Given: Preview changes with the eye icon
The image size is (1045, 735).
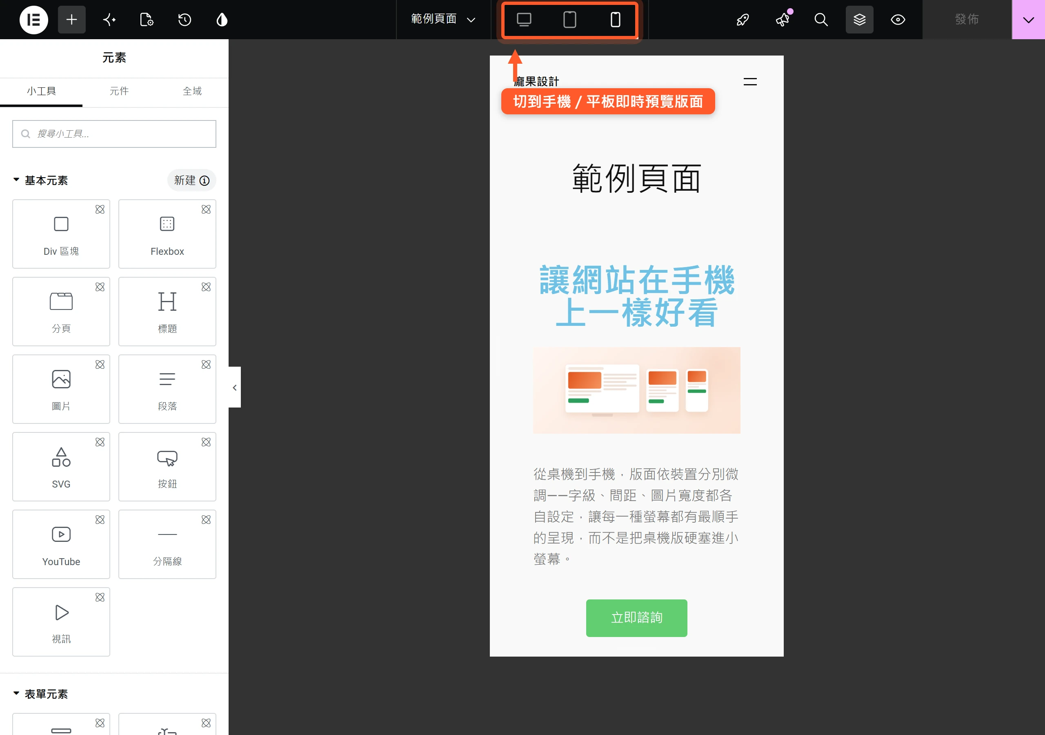Looking at the screenshot, I should click(898, 20).
